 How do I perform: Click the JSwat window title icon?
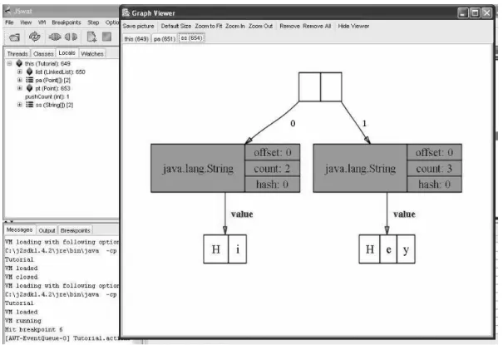click(x=7, y=11)
